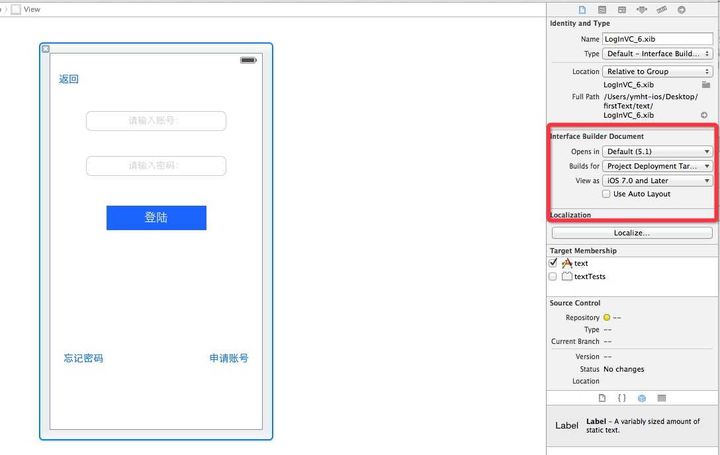Viewport: 720px width, 455px height.
Task: Click the Name field LogInVC_6.xib
Action: (658, 39)
